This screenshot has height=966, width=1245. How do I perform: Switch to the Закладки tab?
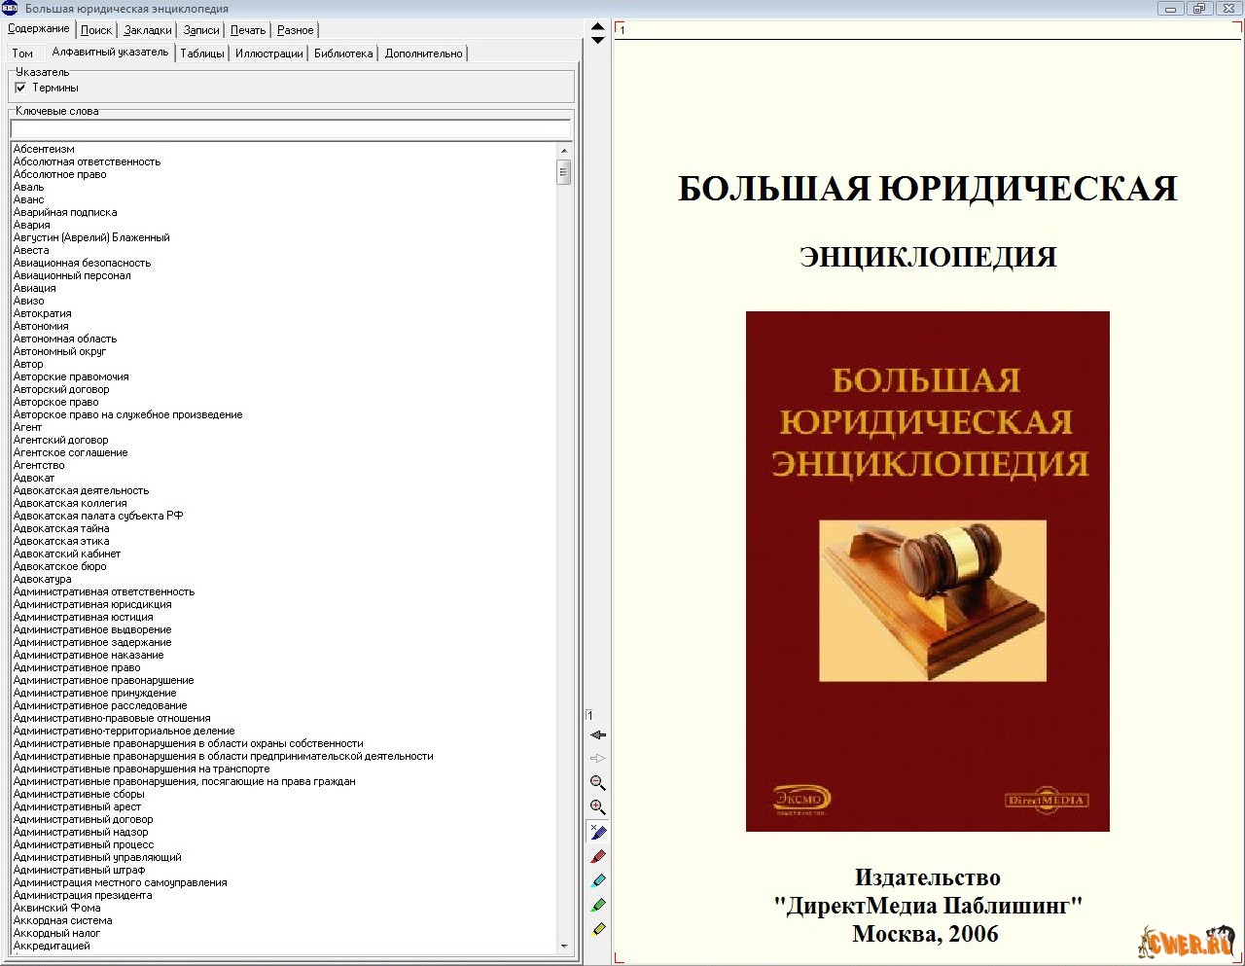[148, 30]
